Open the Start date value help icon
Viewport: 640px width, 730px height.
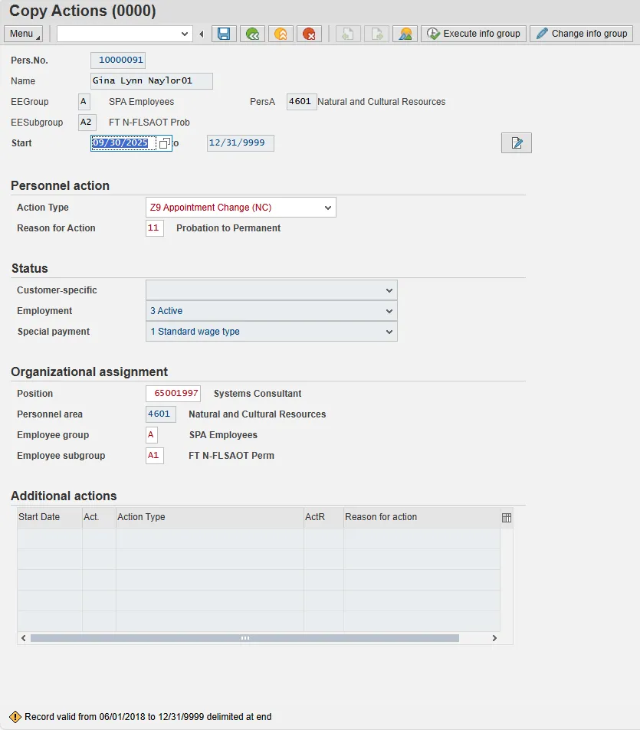click(x=165, y=143)
